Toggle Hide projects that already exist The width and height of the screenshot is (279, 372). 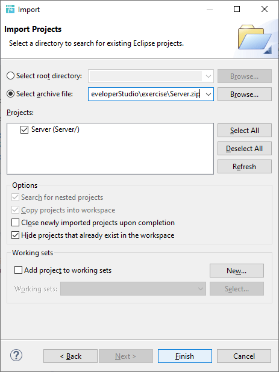pos(16,235)
